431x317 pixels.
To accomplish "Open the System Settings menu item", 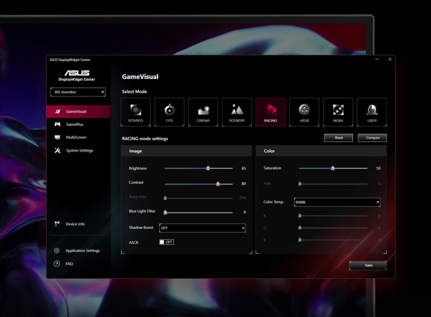I will click(x=78, y=150).
